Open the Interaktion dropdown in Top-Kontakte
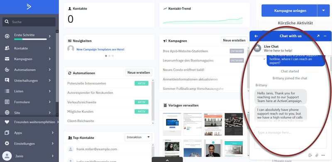The width and height of the screenshot is (332, 162). point(138,137)
